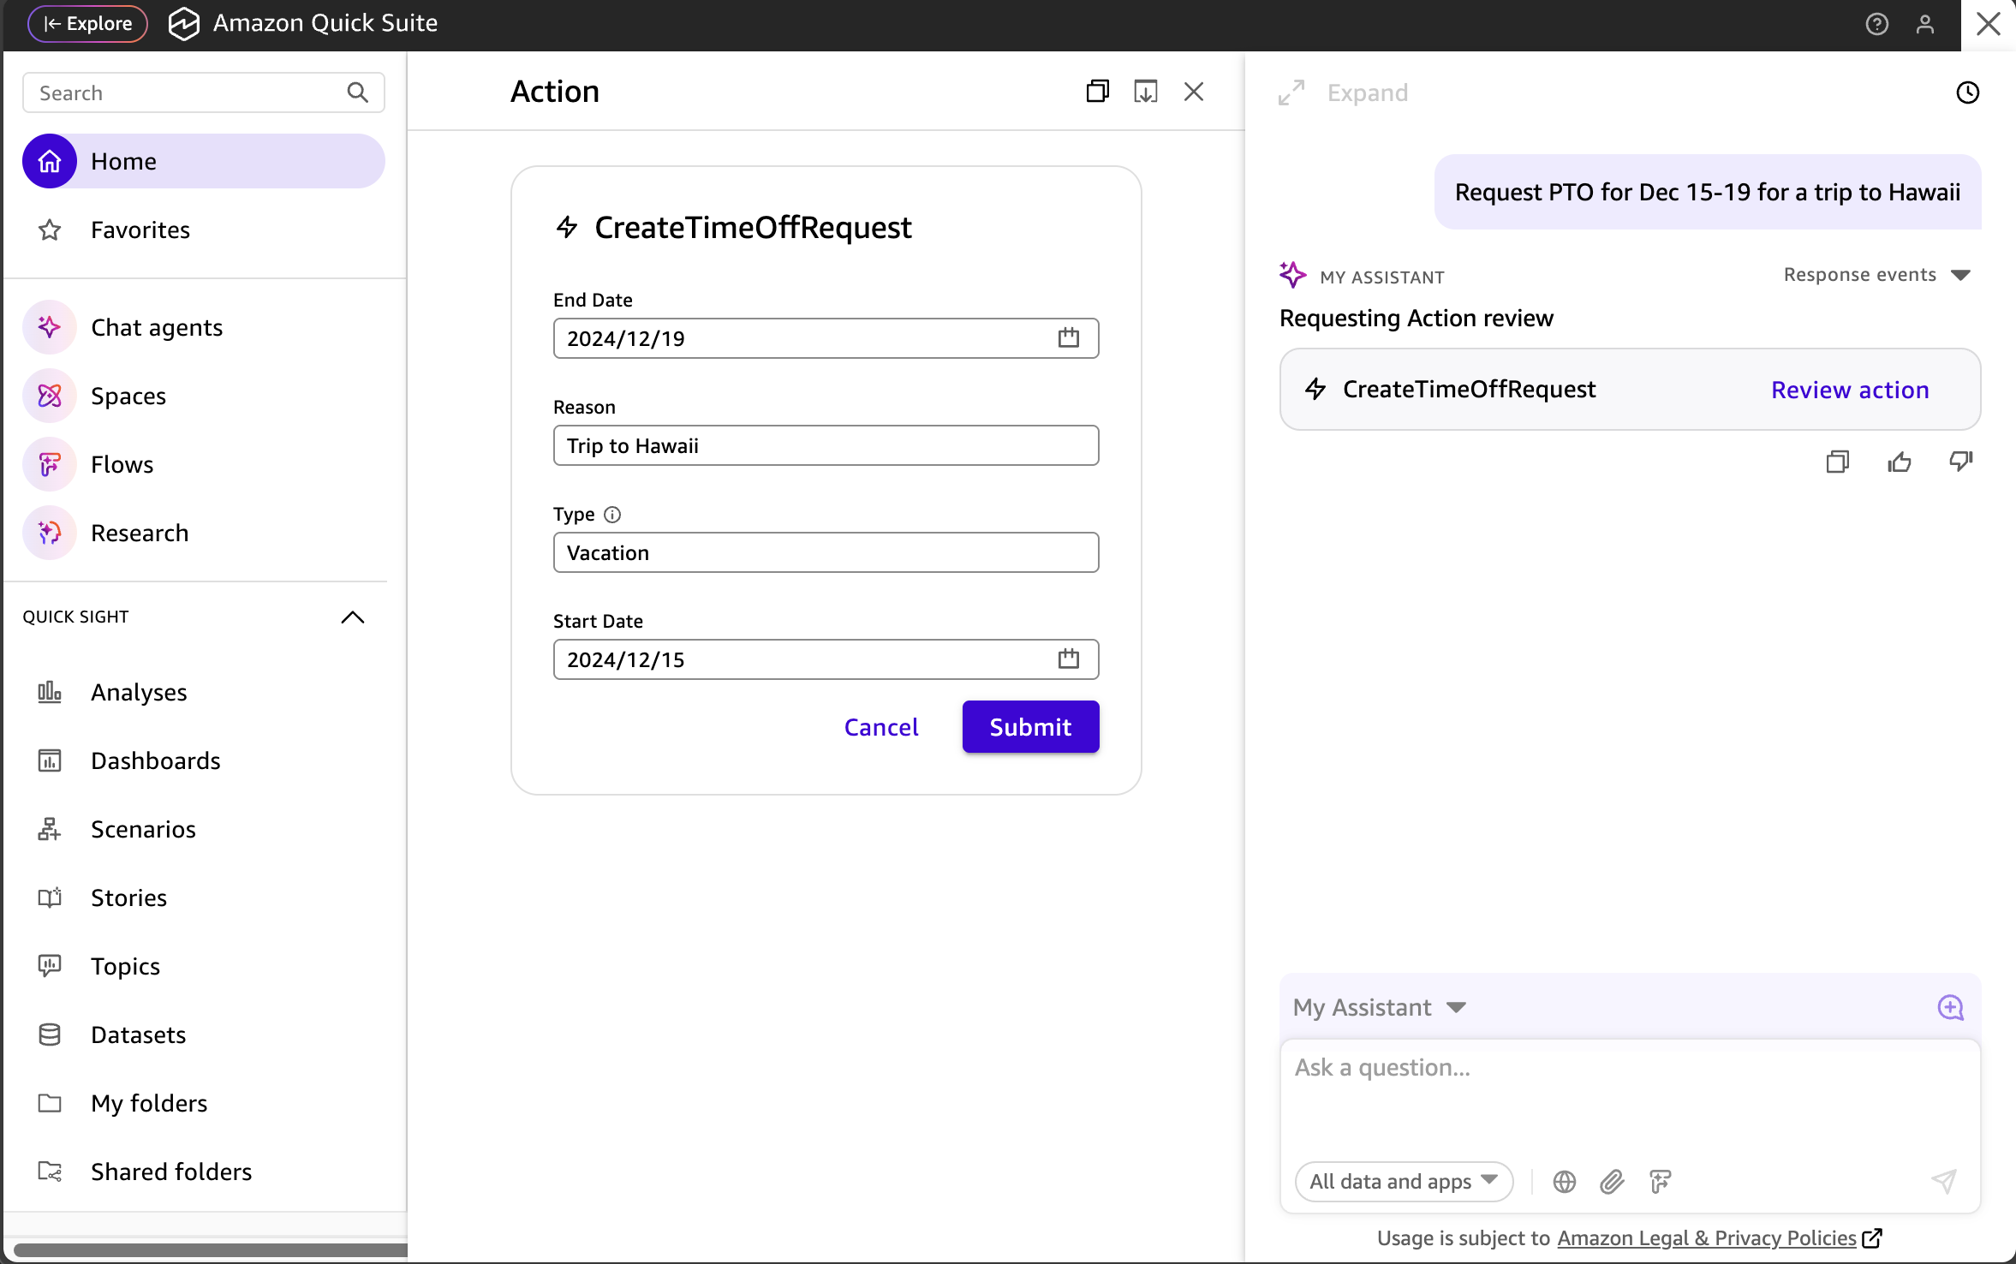Open the My Assistant agent selector
2016x1264 pixels.
[1379, 1007]
